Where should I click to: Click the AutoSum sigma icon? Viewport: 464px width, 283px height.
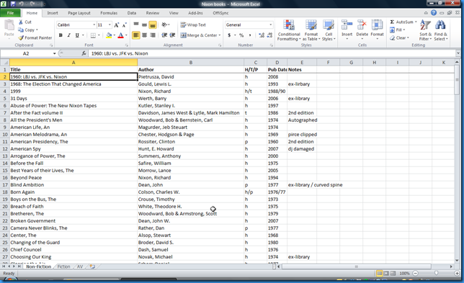coord(392,22)
